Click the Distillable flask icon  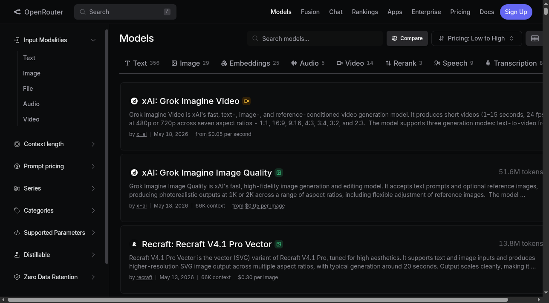coord(17,255)
